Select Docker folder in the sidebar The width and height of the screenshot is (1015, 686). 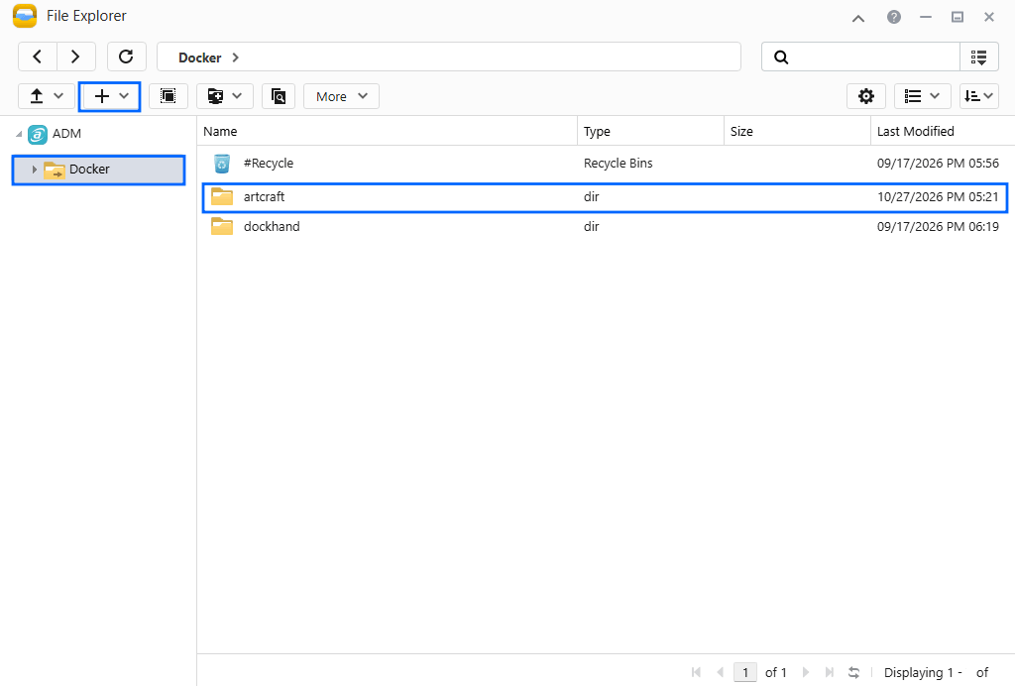click(98, 170)
